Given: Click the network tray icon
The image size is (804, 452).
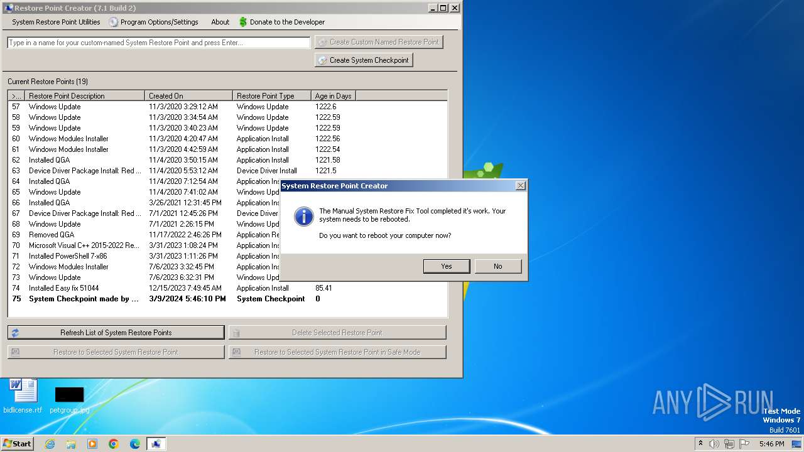Looking at the screenshot, I should pos(729,444).
